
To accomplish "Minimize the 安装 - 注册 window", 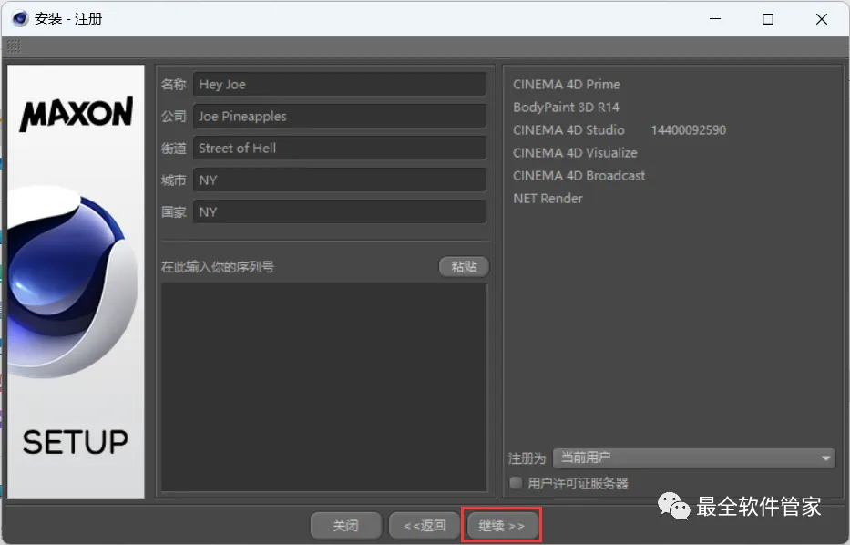I will (x=715, y=19).
